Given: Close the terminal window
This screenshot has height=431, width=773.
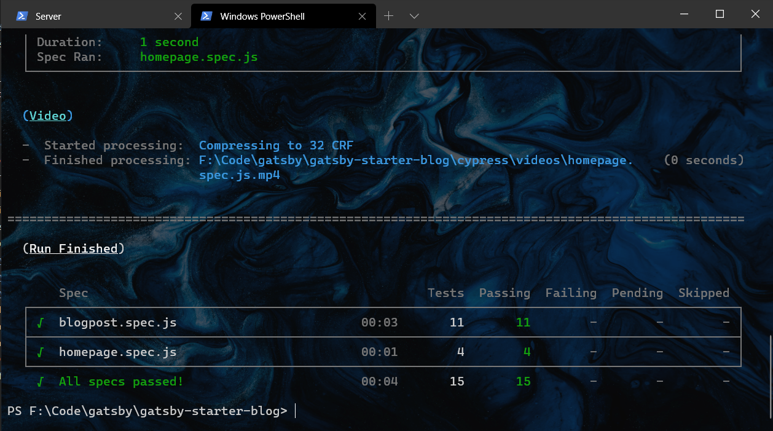Looking at the screenshot, I should click(x=755, y=14).
